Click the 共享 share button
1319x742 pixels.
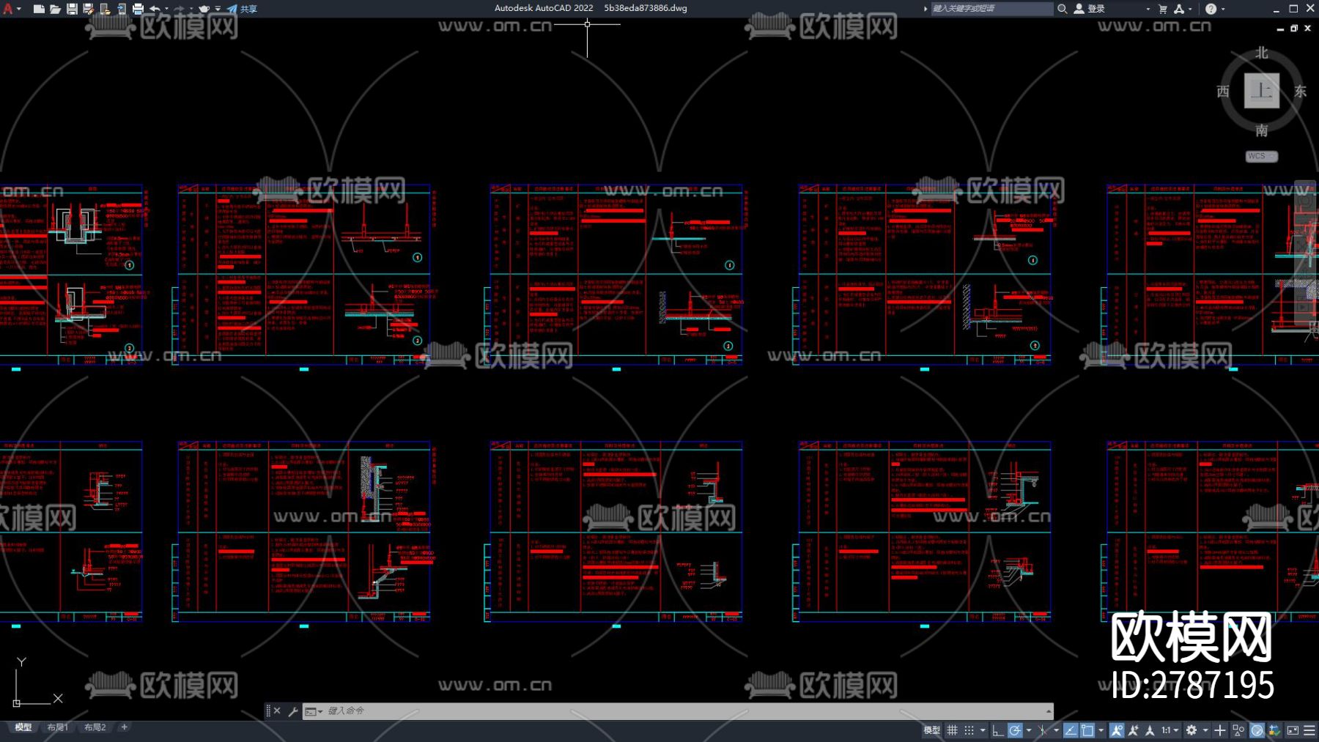(x=243, y=9)
